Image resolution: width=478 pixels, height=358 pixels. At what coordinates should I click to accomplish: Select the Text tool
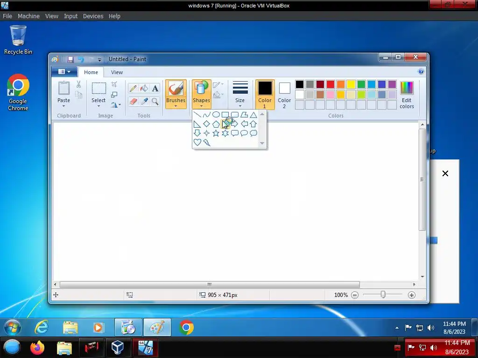pyautogui.click(x=155, y=88)
